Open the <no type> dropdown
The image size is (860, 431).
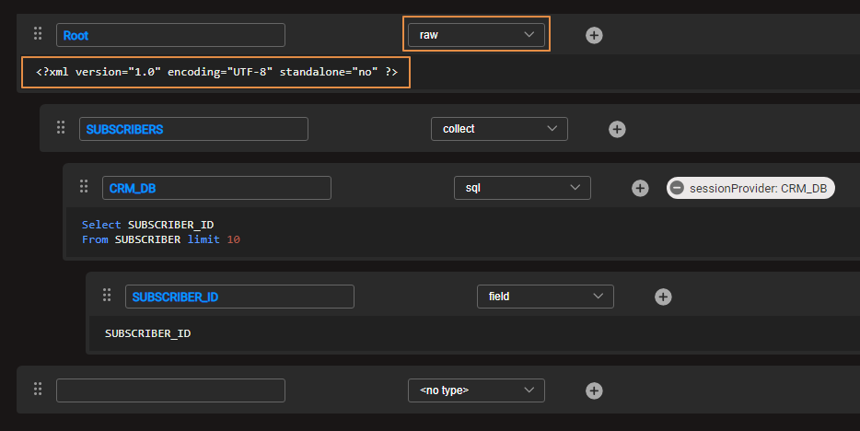pos(476,390)
